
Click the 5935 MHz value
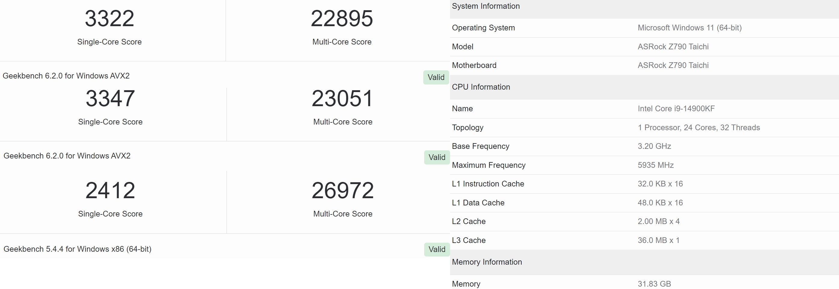click(655, 165)
